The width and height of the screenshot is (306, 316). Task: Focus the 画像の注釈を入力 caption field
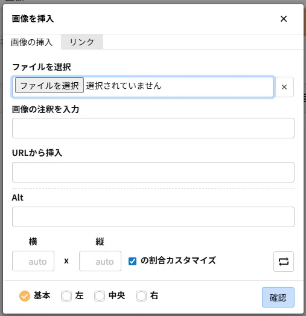[x=153, y=128]
